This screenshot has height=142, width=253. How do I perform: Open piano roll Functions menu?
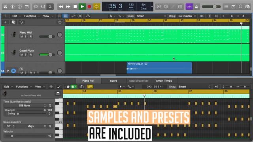click(x=24, y=87)
